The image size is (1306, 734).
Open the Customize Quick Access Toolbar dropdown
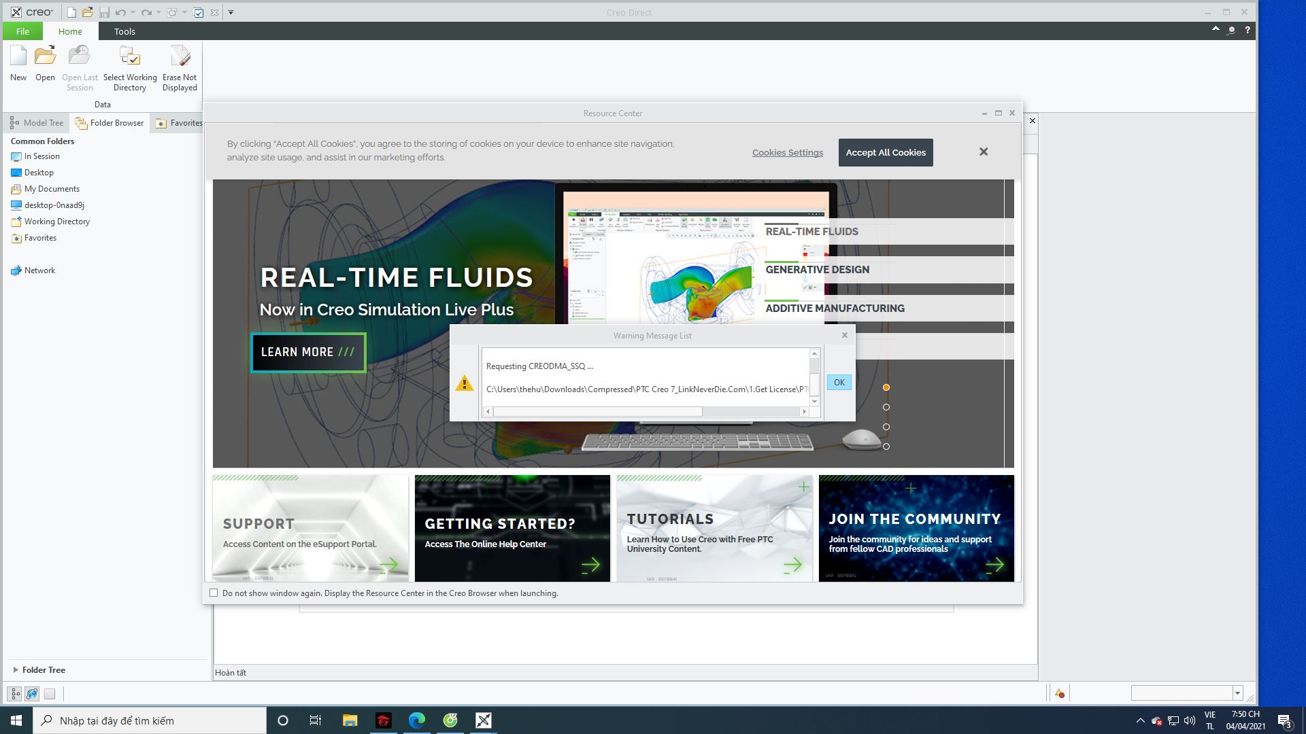[231, 12]
